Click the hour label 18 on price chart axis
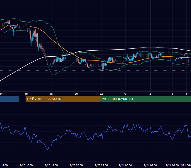 51,94
